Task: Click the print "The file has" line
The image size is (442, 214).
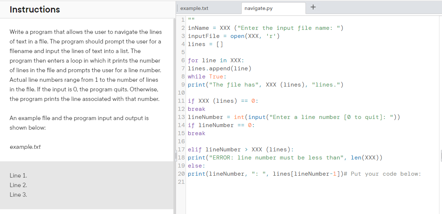Action: [x=265, y=85]
